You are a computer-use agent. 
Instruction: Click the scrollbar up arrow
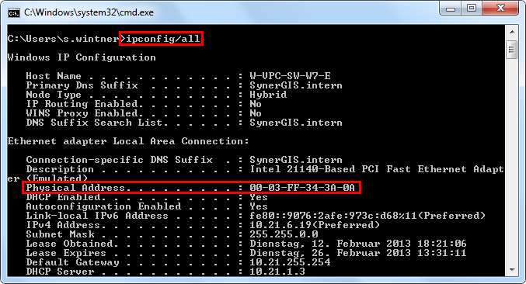point(512,32)
